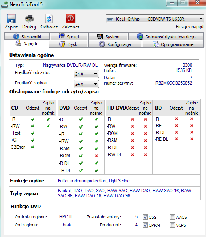
Task: Click the Bieżący napęd label
Action: (x=189, y=27)
